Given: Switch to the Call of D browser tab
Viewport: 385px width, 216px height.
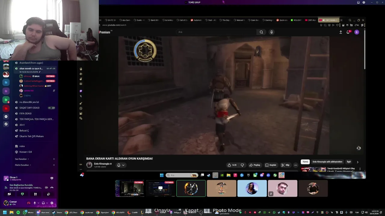Looking at the screenshot, I should coord(181,20).
